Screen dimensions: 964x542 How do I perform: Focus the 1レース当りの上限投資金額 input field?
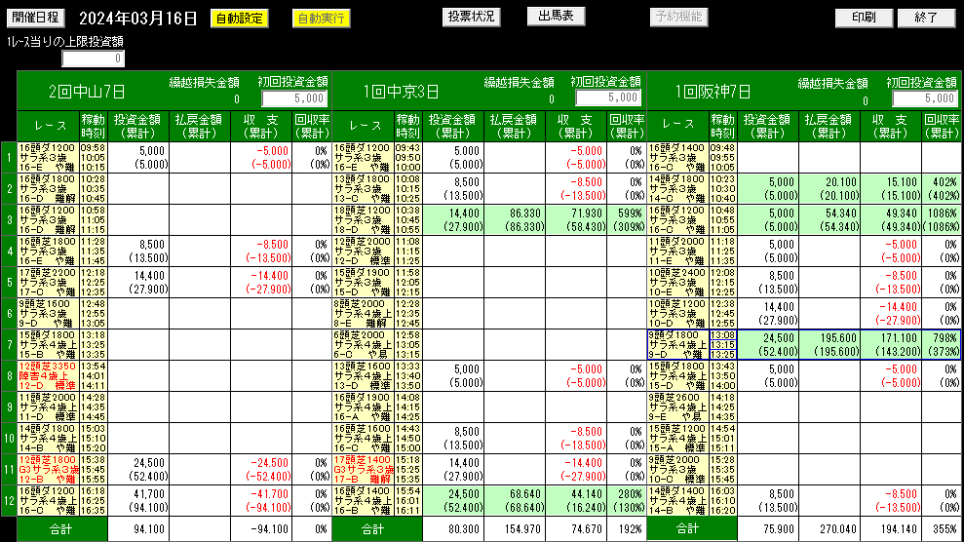point(93,58)
